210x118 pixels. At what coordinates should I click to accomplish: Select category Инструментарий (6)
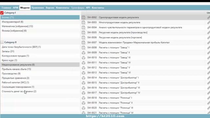pyautogui.click(x=40, y=22)
